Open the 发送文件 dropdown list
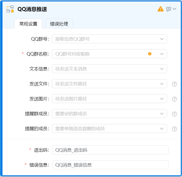Screen dimensions: 182x177 162,84
